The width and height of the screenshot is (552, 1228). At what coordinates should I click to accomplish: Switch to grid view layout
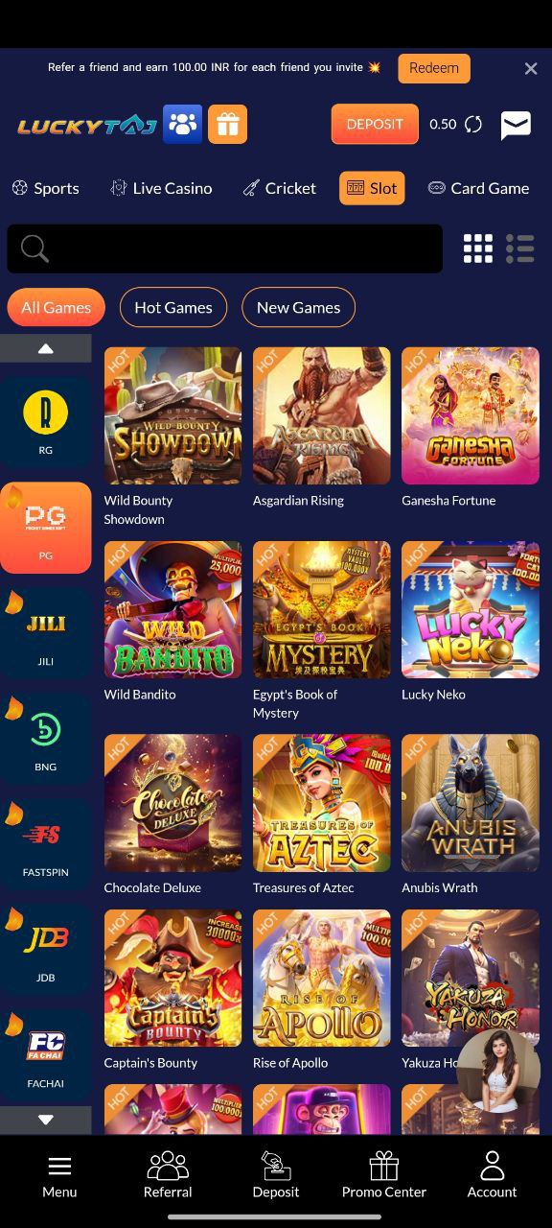coord(478,248)
